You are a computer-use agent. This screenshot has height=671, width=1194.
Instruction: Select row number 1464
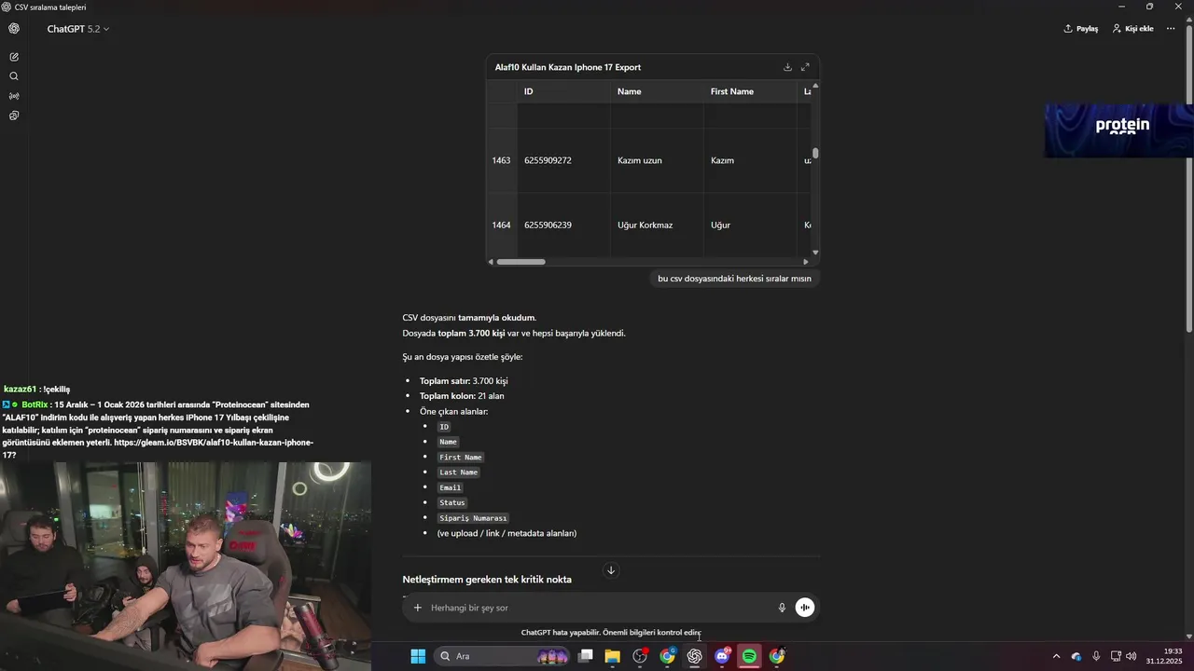point(502,225)
